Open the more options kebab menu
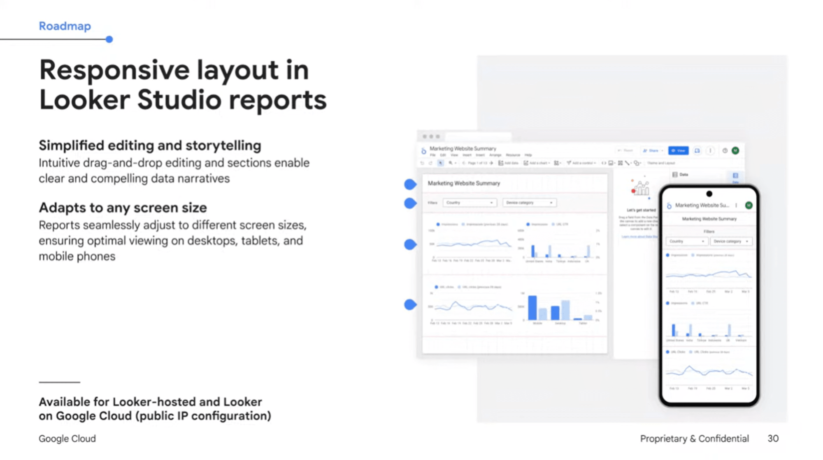 [710, 151]
